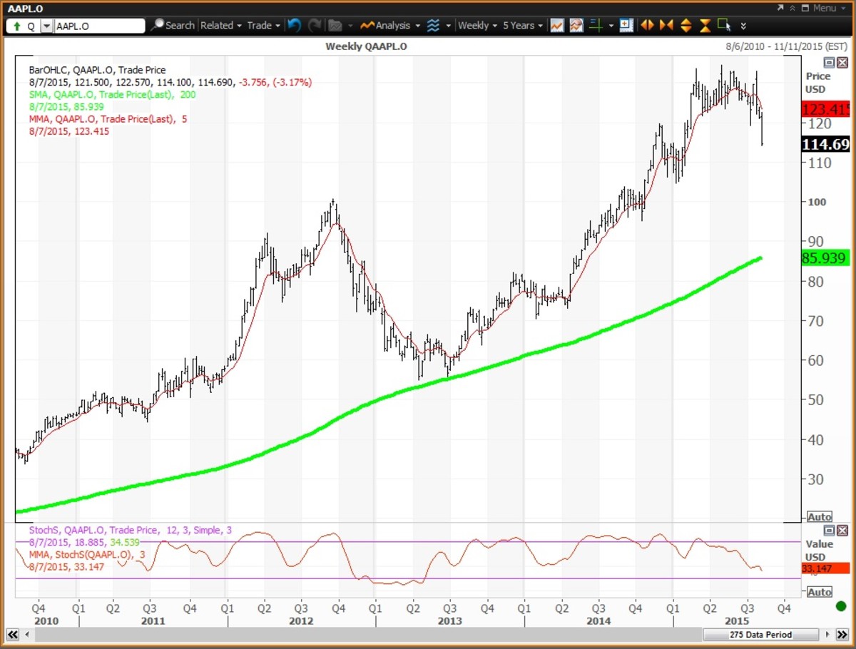Open the Related menu
Viewport: 856px width, 649px height.
click(x=220, y=26)
